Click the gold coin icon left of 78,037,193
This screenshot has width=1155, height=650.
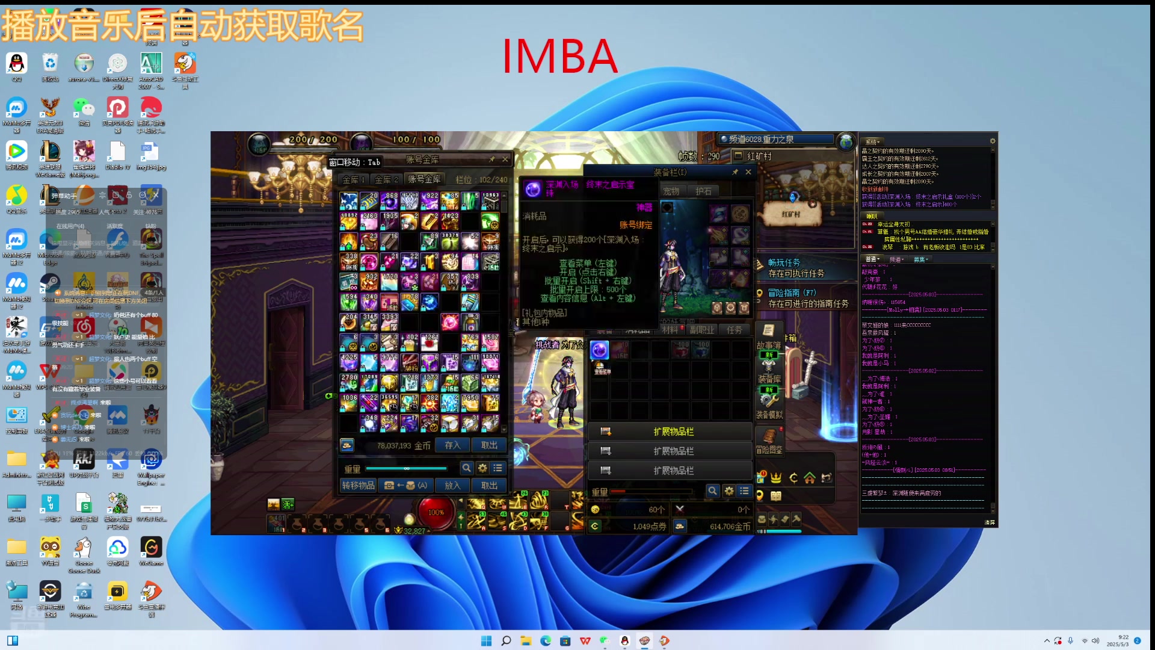pyautogui.click(x=347, y=445)
